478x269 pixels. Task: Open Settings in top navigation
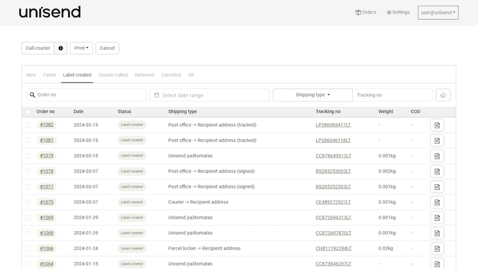point(398,12)
